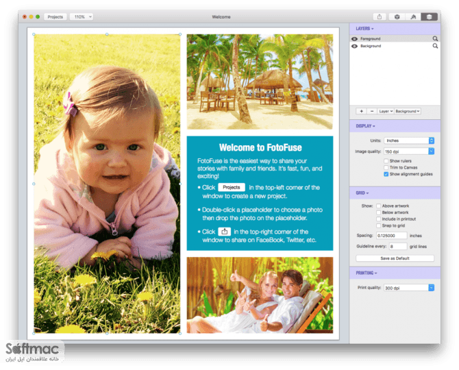Open the paint brush styles panel
Viewport: 459px width, 370px height.
pos(413,16)
